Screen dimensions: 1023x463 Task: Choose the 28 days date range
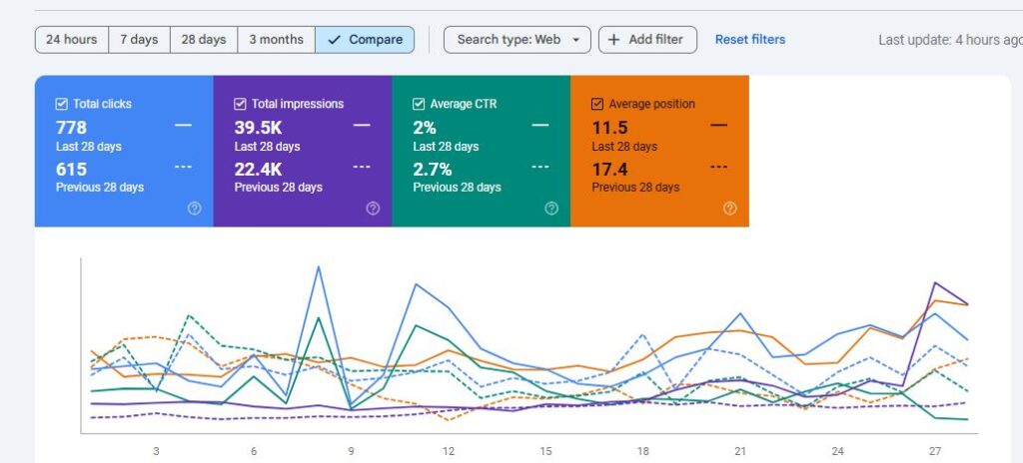coord(204,40)
